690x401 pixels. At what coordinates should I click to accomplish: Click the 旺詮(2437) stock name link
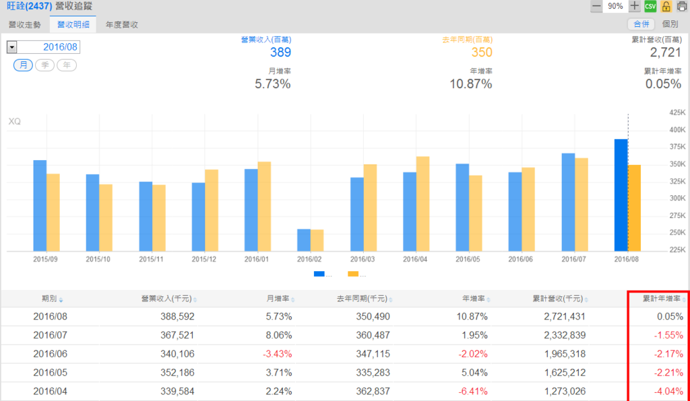(30, 7)
